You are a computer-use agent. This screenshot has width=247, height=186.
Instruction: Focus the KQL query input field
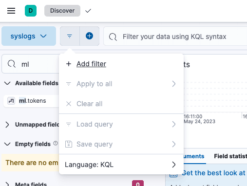(175, 37)
